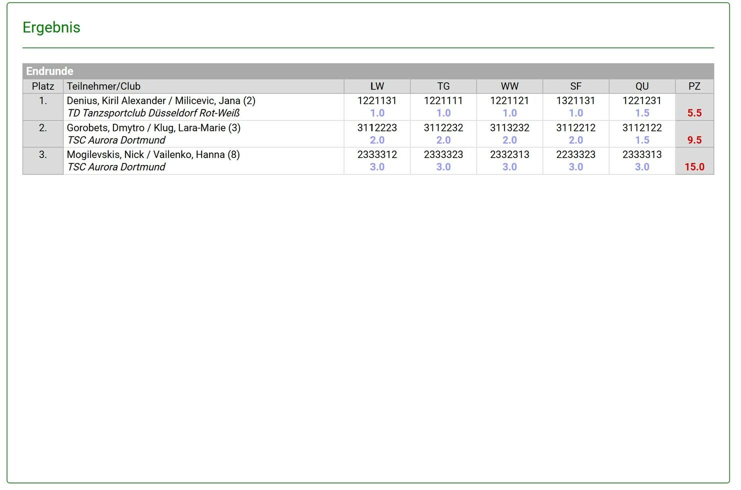741x490 pixels.
Task: Open couple Denius, Kiril Alexander / Milicevic, Jana
Action: coord(160,100)
